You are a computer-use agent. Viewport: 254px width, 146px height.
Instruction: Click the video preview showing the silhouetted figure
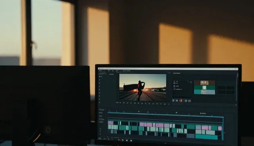point(143,88)
